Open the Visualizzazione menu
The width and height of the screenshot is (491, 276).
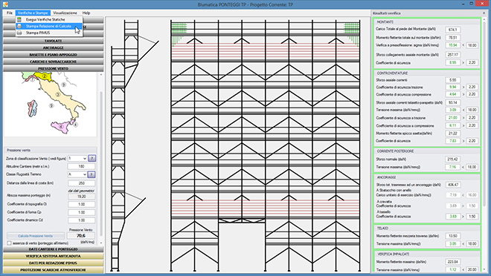[65, 13]
